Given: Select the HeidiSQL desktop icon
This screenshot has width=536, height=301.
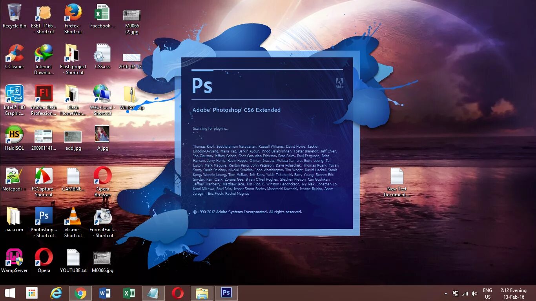Looking at the screenshot, I should point(15,134).
